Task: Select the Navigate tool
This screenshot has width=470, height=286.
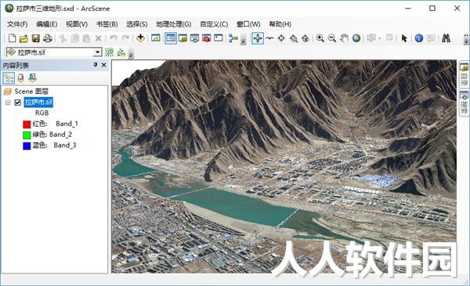Action: pos(258,38)
